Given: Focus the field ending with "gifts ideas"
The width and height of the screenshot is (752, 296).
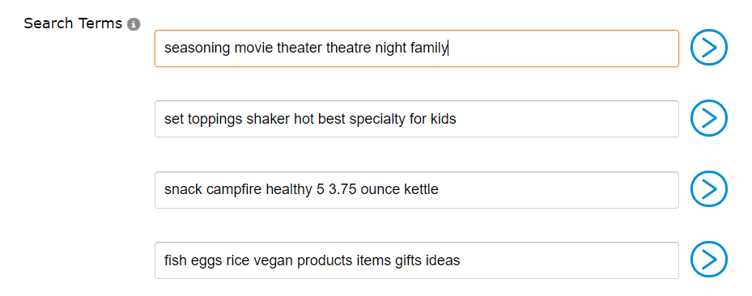Looking at the screenshot, I should [x=417, y=260].
